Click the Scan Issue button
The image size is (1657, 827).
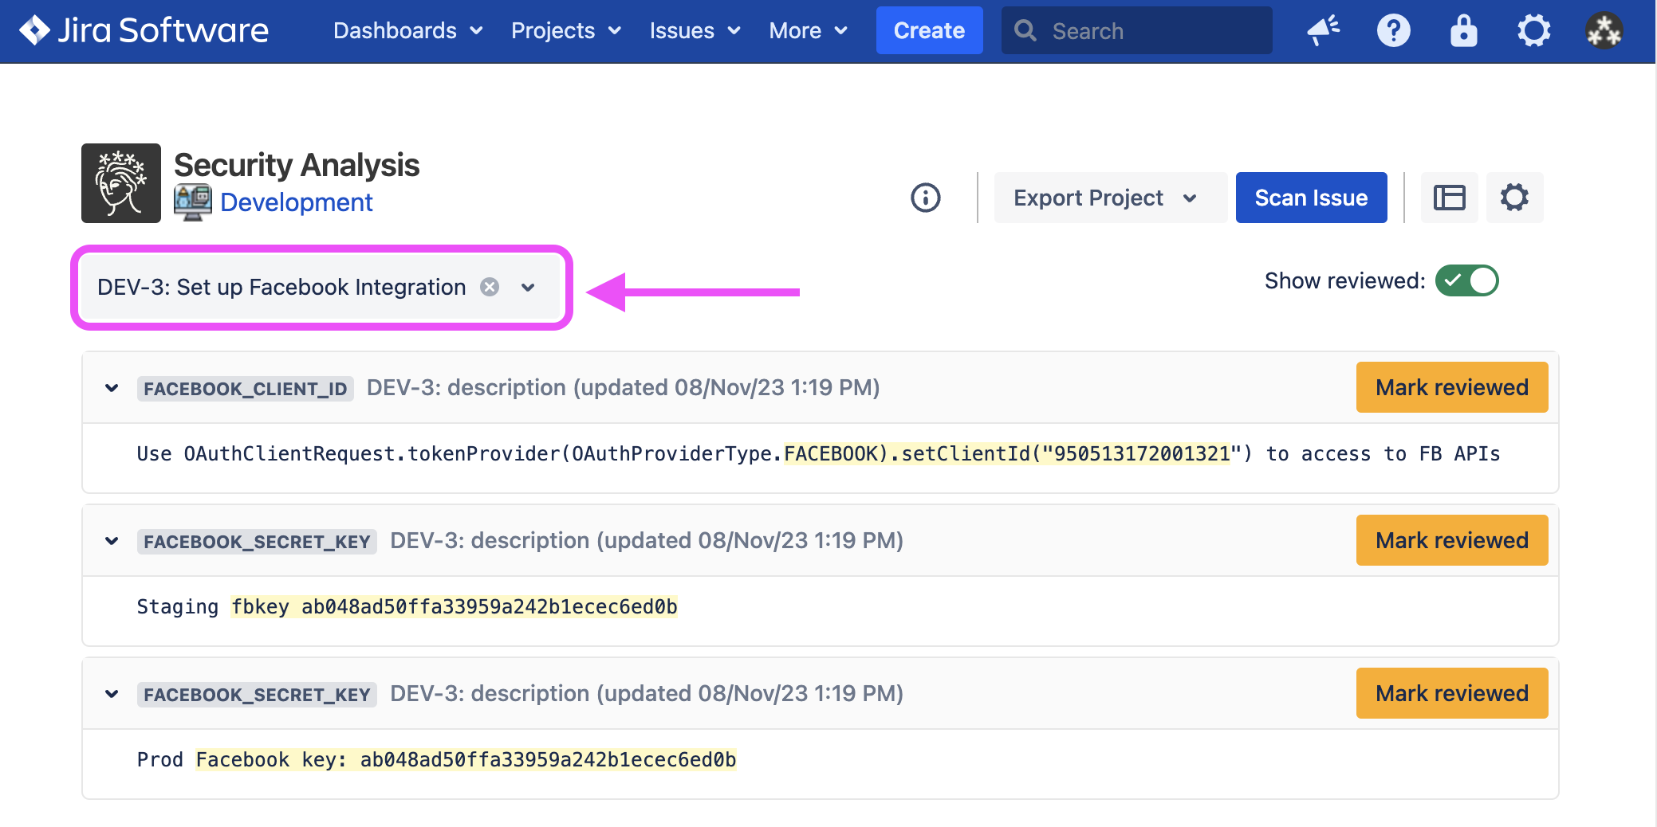[x=1311, y=198]
